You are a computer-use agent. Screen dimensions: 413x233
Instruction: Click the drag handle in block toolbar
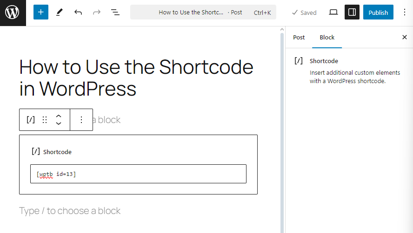[x=45, y=120]
